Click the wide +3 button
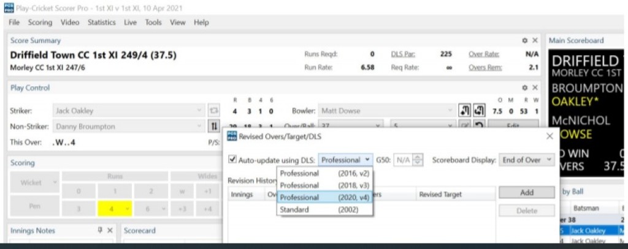 (182, 208)
